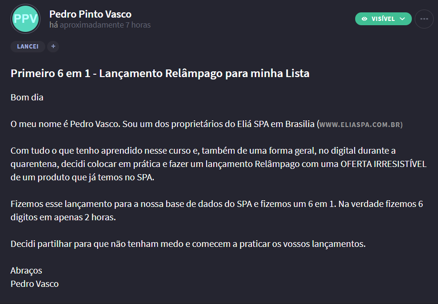The image size is (438, 304).
Task: Click the line starting 'Decidi partilhar'
Action: (188, 244)
